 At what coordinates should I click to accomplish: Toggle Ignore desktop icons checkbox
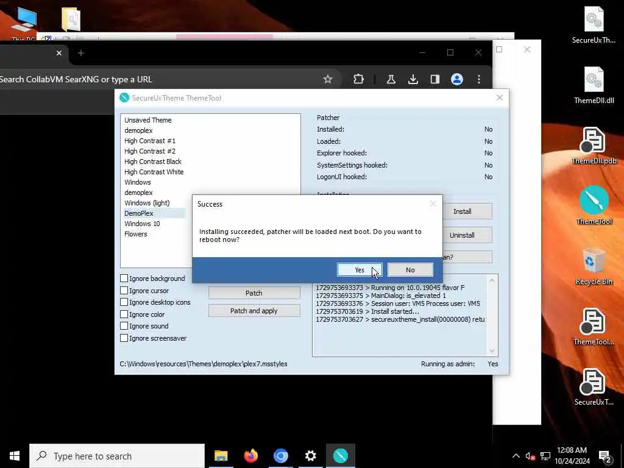pyautogui.click(x=124, y=302)
